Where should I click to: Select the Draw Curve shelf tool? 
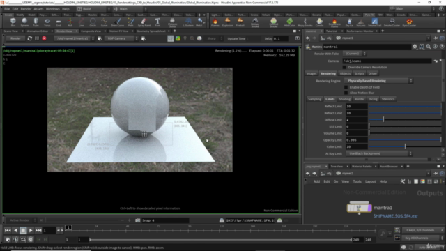tap(118, 22)
